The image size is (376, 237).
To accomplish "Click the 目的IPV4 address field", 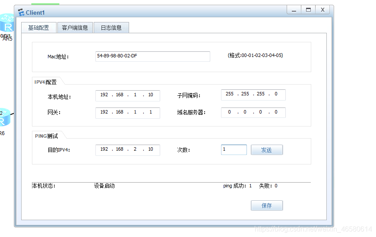I will [x=128, y=150].
